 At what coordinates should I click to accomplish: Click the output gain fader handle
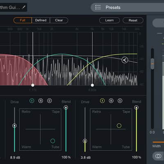153,64
